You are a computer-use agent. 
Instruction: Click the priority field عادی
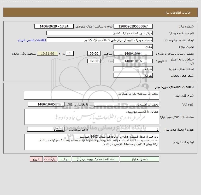pos(133,47)
